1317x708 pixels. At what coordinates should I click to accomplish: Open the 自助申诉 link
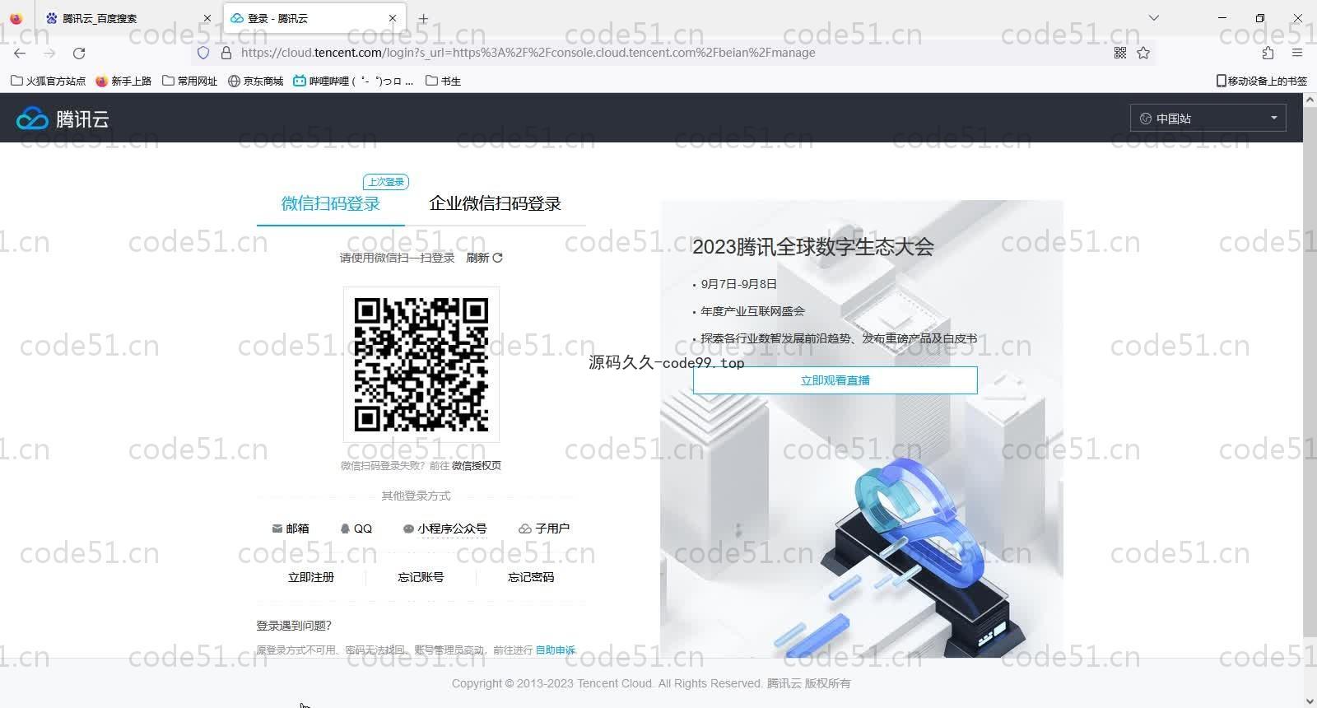click(x=556, y=650)
